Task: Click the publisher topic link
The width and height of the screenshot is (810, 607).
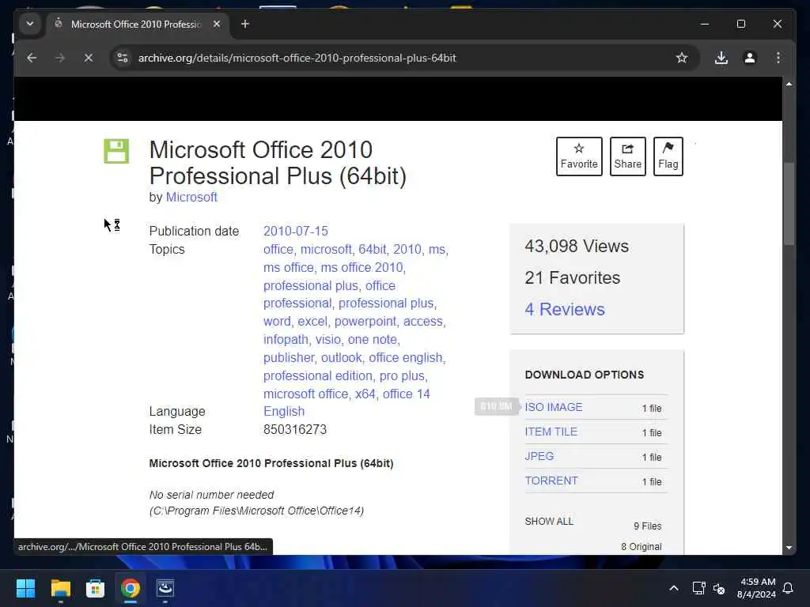Action: tap(289, 357)
